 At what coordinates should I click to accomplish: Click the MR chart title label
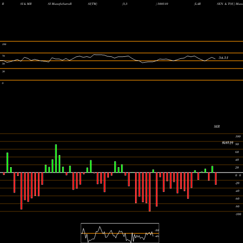(217, 126)
